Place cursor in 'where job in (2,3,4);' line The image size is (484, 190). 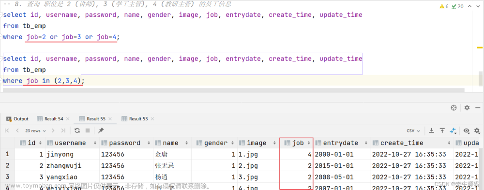(x=44, y=81)
